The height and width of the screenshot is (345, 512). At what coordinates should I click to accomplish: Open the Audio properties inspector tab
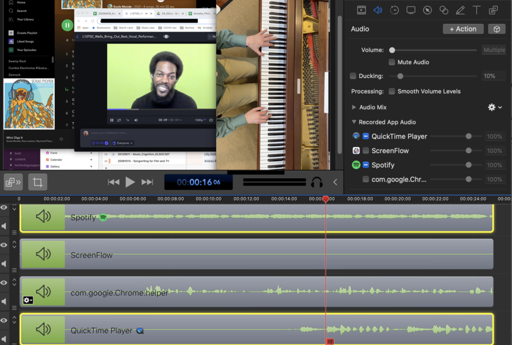[378, 10]
